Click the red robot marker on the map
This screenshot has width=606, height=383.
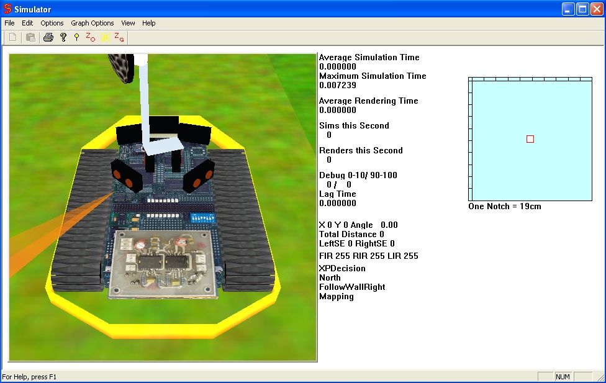(x=530, y=139)
